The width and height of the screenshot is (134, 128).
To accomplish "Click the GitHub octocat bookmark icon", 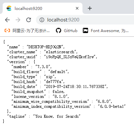I will pyautogui.click(x=59, y=31).
